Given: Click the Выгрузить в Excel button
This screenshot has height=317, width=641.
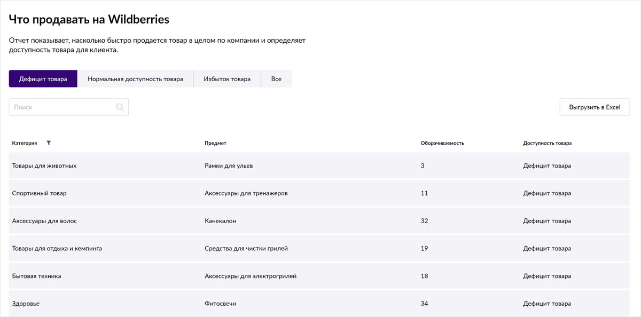Looking at the screenshot, I should [x=595, y=107].
